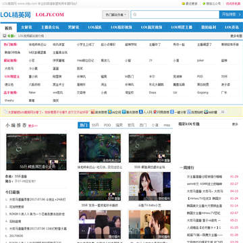
Task: Open the joker commentator link
Action: pyautogui.click(x=200, y=61)
